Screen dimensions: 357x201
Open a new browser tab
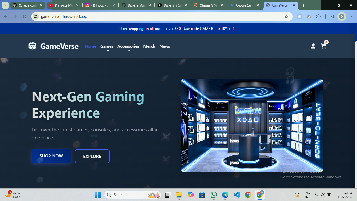pos(303,5)
